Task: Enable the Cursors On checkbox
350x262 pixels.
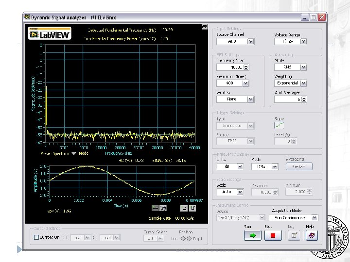Action: (x=36, y=237)
